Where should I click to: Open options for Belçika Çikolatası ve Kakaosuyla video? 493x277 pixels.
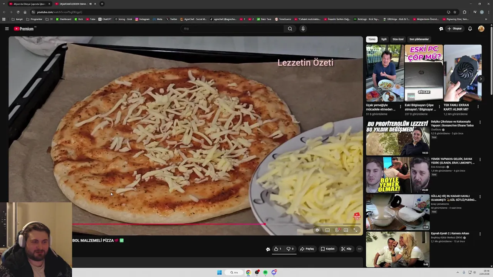pyautogui.click(x=480, y=122)
